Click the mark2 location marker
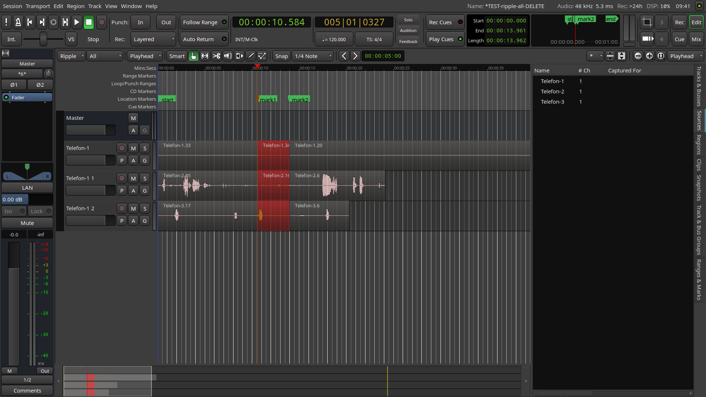The height and width of the screenshot is (397, 706). click(300, 99)
